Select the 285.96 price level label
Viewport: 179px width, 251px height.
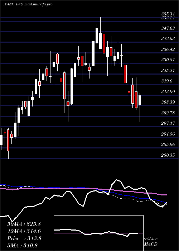click(x=168, y=145)
